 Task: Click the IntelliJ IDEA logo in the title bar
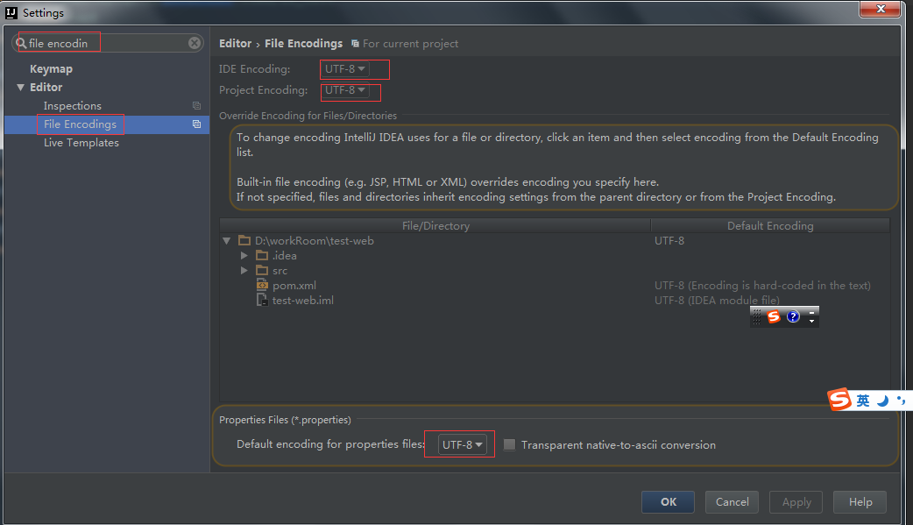pyautogui.click(x=11, y=12)
